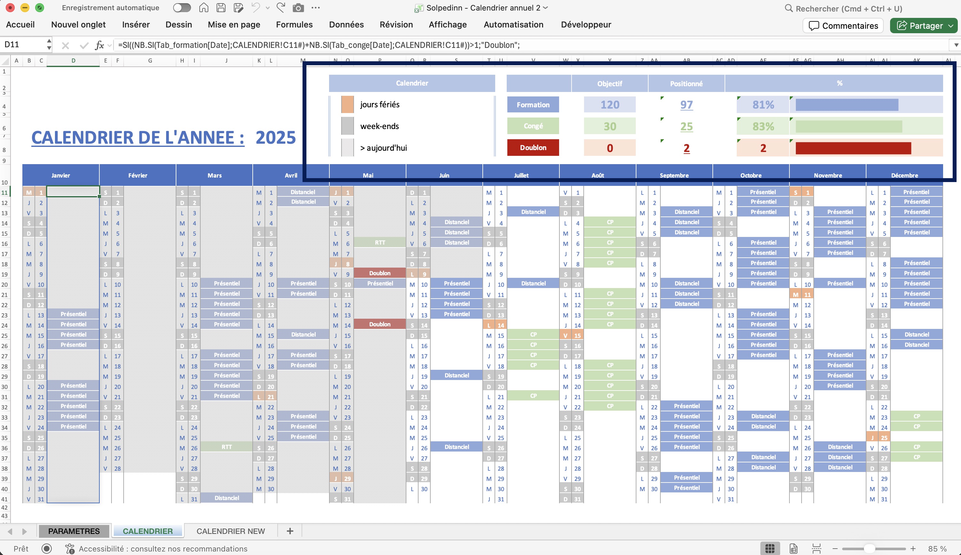This screenshot has height=555, width=961.
Task: Click the fx insert function icon
Action: click(99, 45)
